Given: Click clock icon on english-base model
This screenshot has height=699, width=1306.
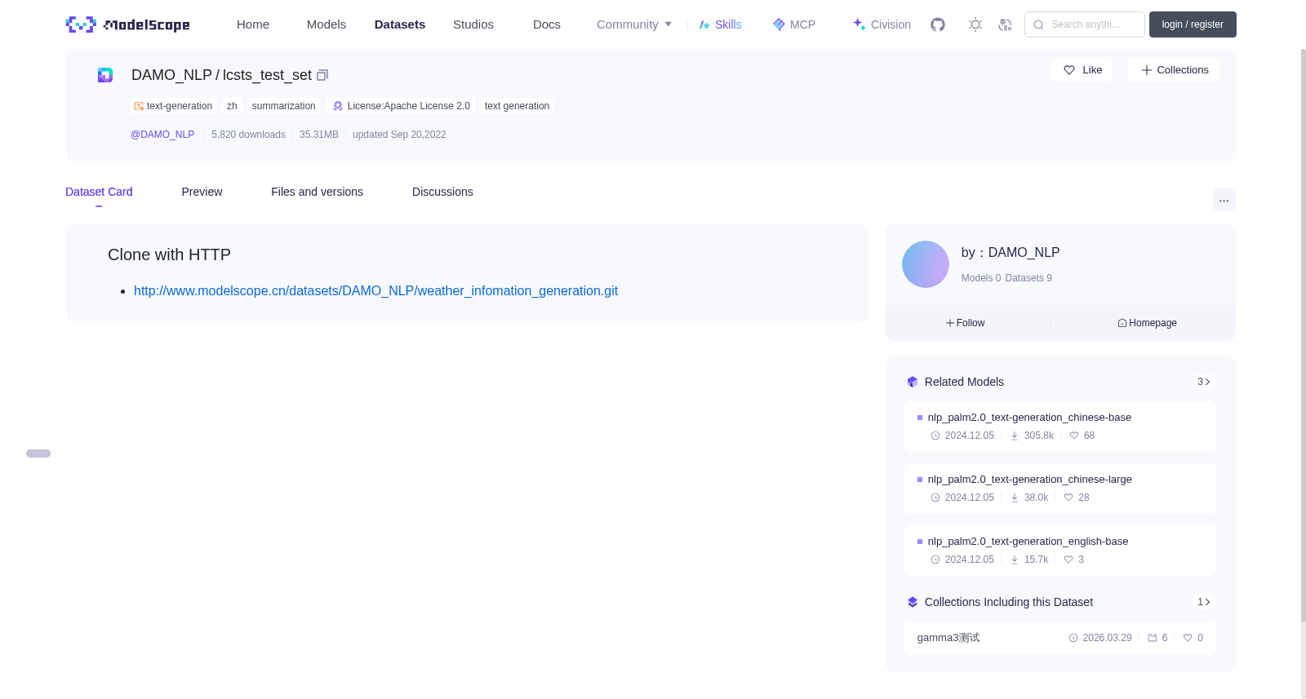Looking at the screenshot, I should coord(935,560).
